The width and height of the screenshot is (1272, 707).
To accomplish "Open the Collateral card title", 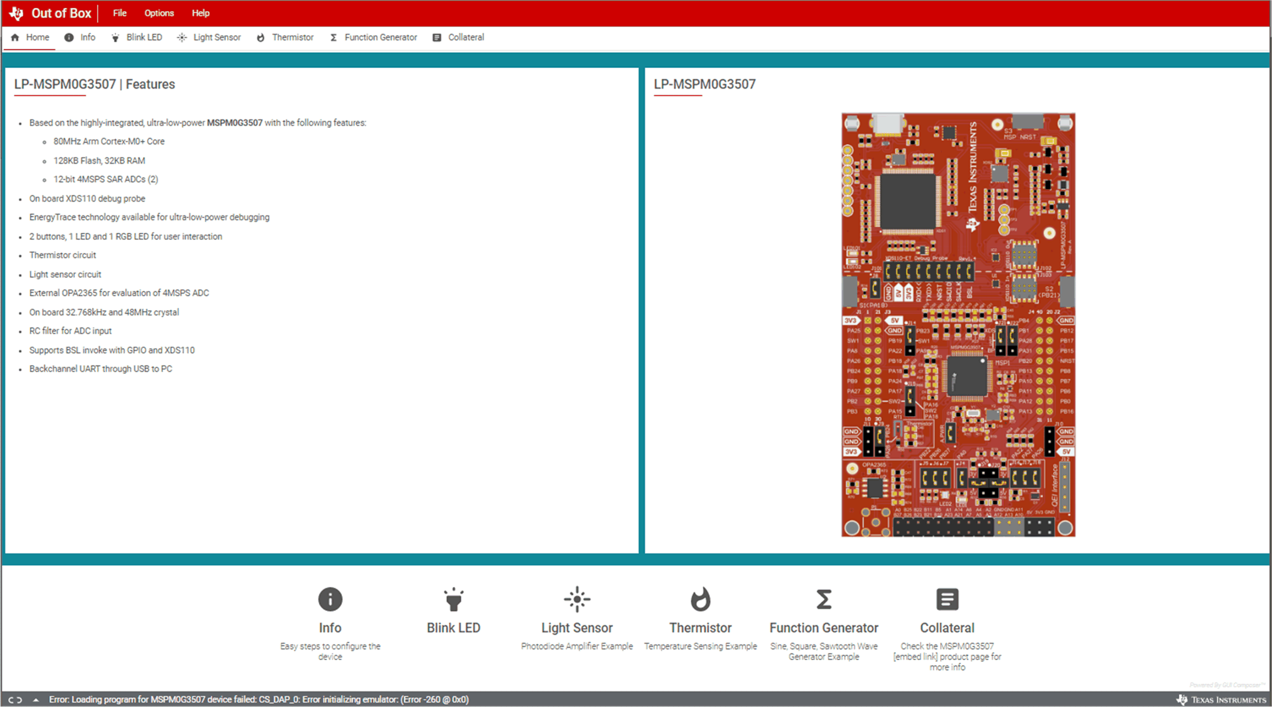I will coord(947,627).
